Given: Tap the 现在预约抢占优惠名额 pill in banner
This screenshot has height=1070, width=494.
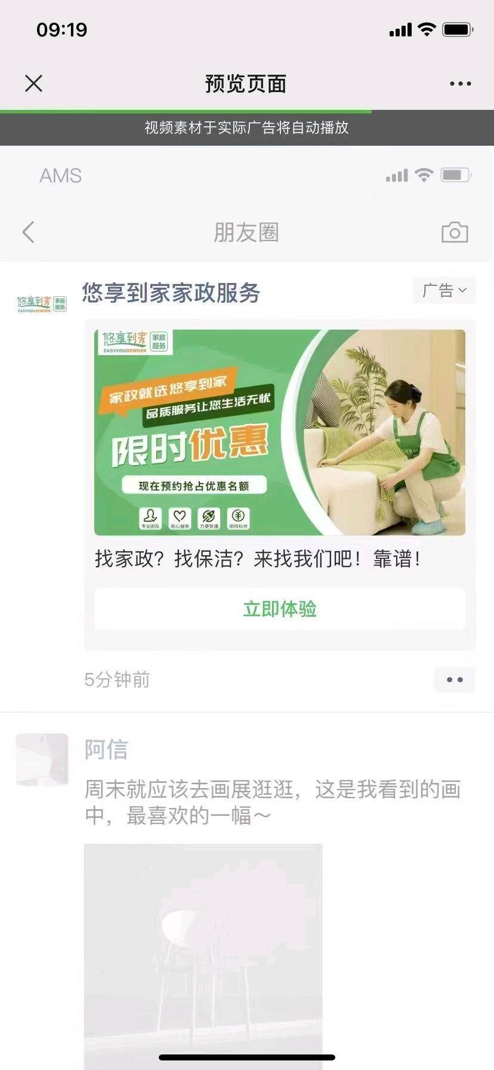Looking at the screenshot, I should point(194,485).
